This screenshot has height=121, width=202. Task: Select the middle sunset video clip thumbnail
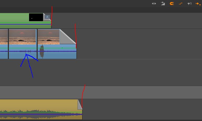point(22,37)
